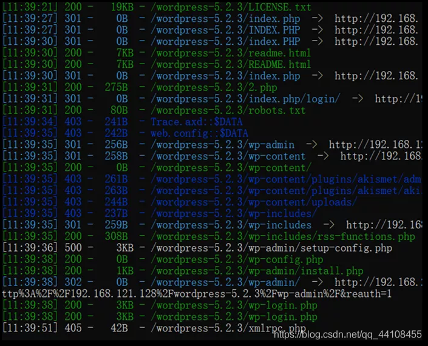Click the [11:39:51] timestamp
428x346 pixels.
(x=30, y=327)
